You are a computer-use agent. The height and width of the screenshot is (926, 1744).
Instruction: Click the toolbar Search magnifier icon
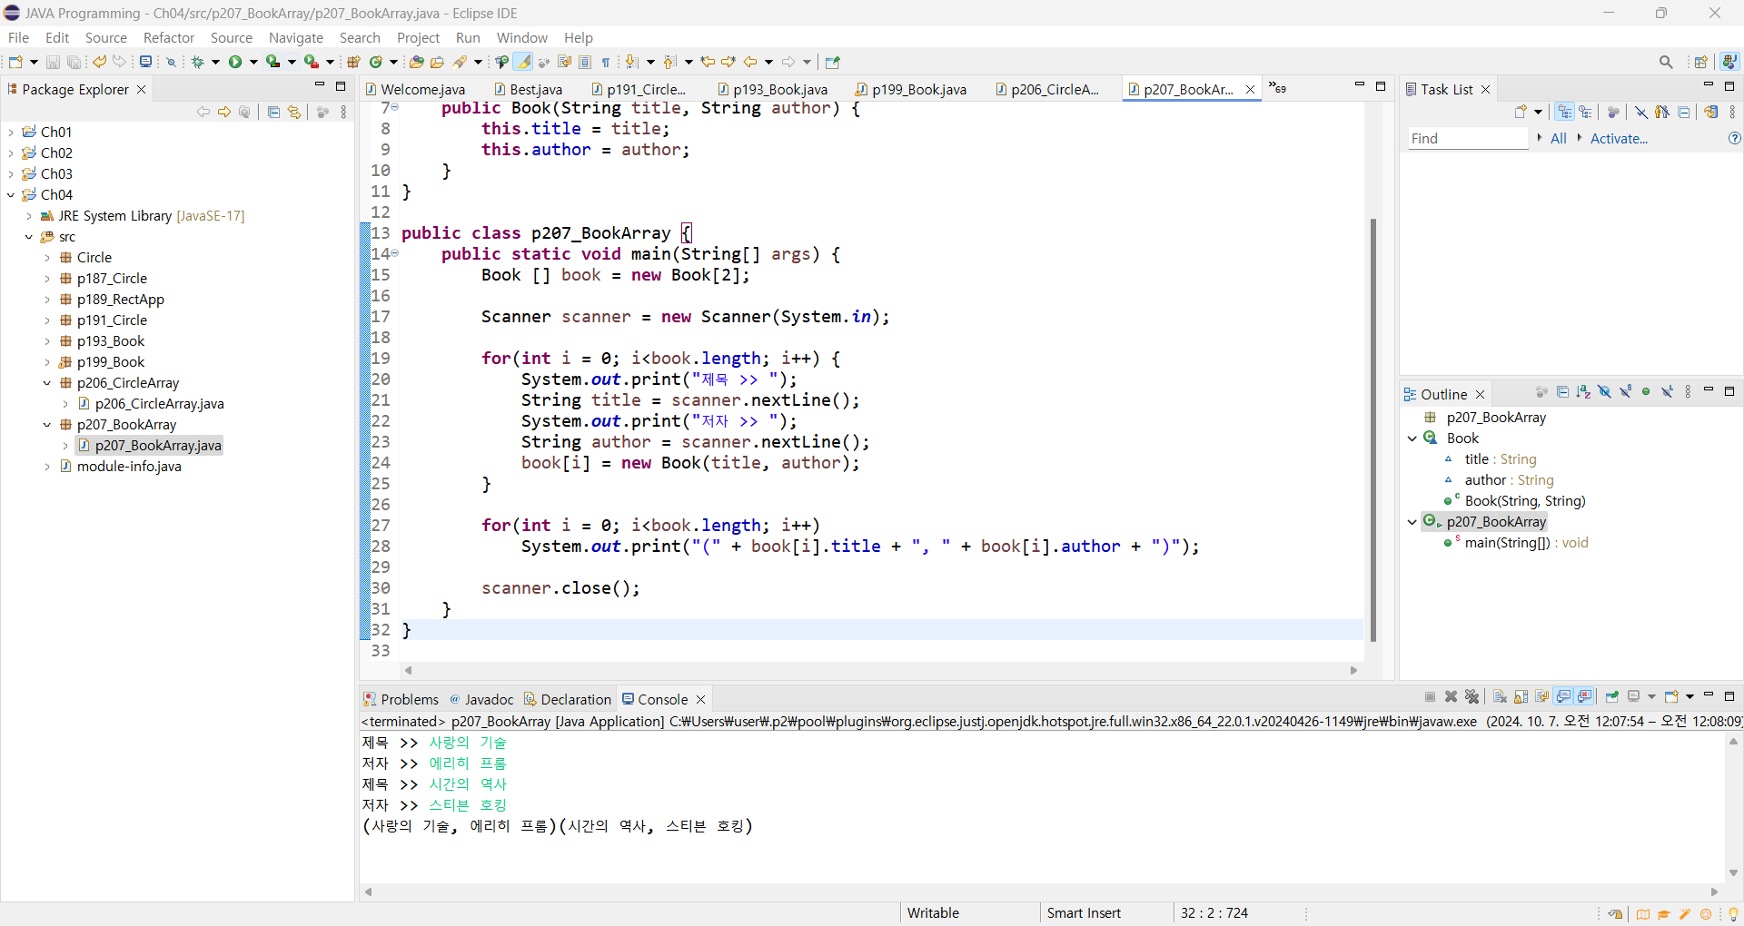(x=1666, y=62)
